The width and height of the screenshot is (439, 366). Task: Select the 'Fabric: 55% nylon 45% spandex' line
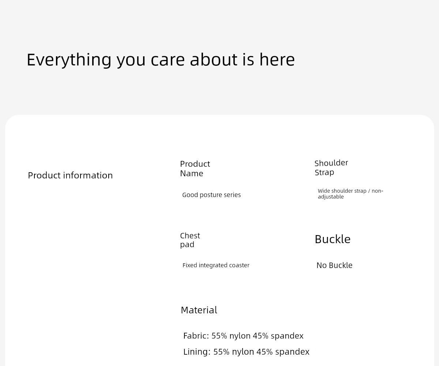click(x=243, y=336)
